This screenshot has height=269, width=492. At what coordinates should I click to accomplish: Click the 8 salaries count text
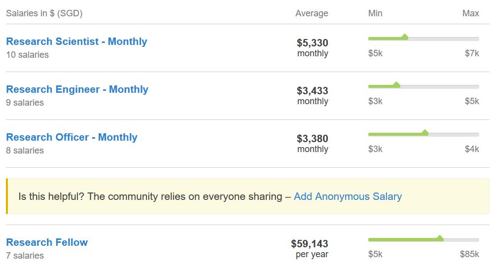click(25, 151)
